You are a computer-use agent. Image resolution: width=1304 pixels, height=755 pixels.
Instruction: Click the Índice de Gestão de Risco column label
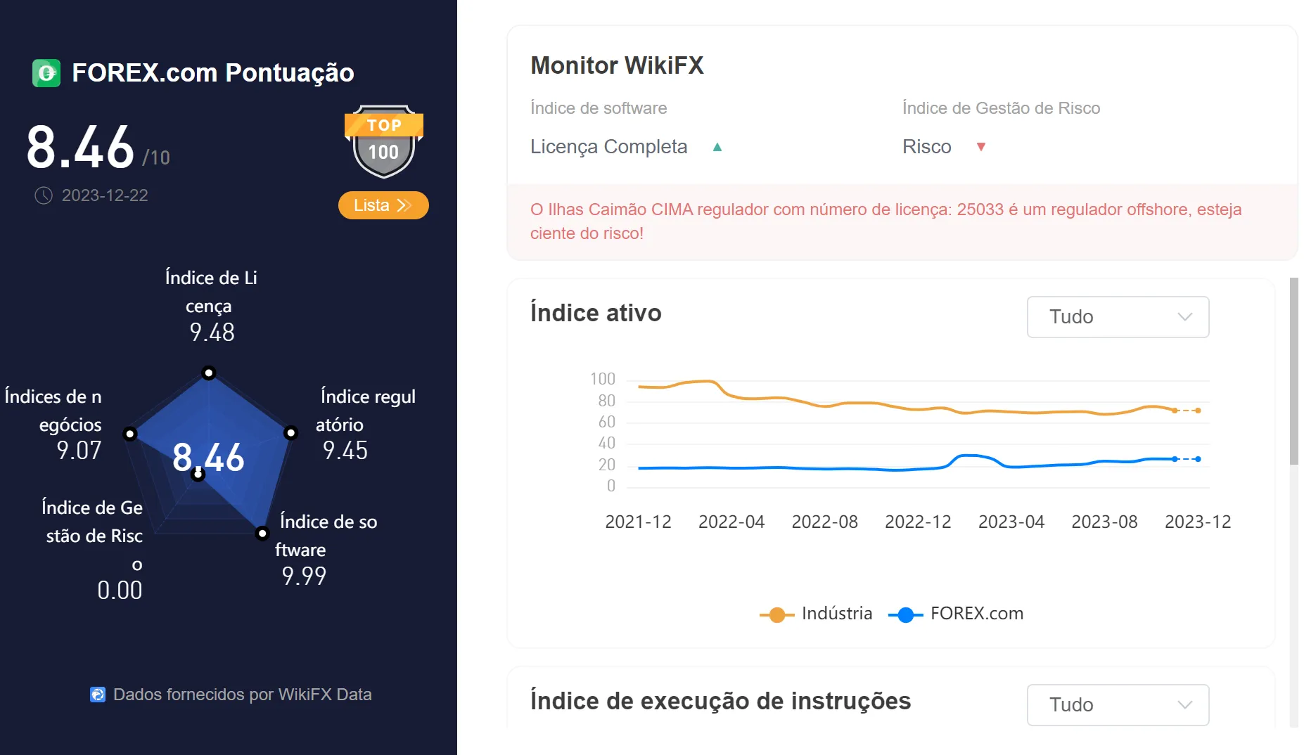click(1001, 108)
